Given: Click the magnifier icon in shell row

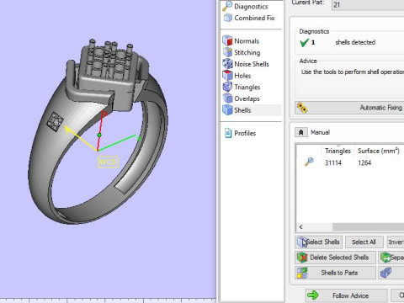Looking at the screenshot, I should click(x=309, y=162).
